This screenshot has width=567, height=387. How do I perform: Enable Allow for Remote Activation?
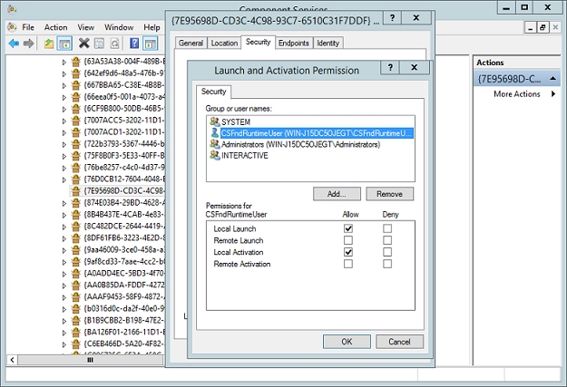[x=348, y=264]
